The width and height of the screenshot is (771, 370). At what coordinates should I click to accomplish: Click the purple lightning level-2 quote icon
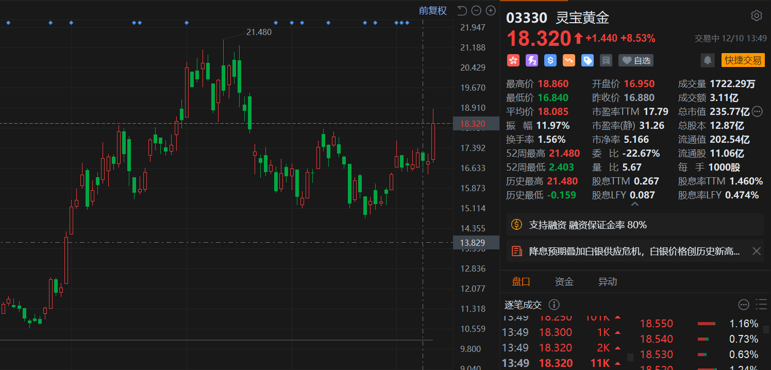(531, 60)
